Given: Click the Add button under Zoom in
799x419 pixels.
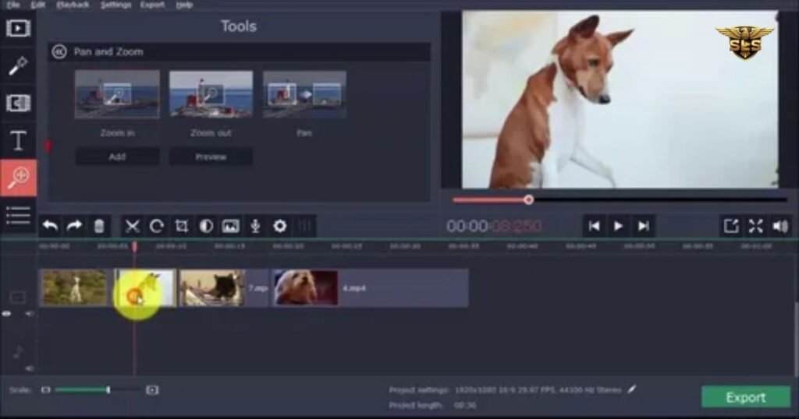Looking at the screenshot, I should (x=117, y=157).
